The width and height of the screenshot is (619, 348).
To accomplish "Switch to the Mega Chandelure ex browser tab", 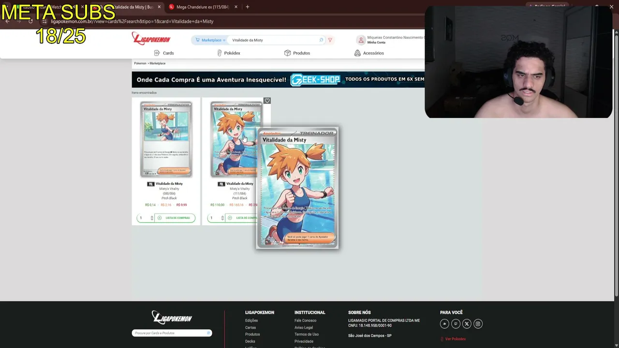I will point(202,7).
